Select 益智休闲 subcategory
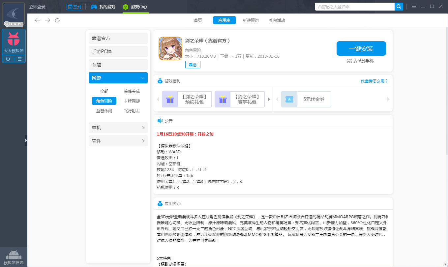448x267 pixels. (x=104, y=111)
